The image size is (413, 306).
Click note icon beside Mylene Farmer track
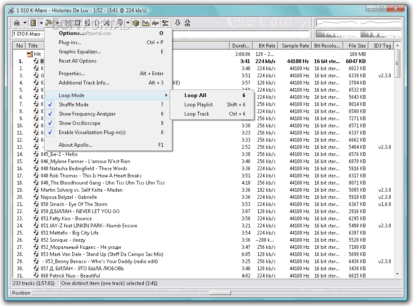point(36,161)
